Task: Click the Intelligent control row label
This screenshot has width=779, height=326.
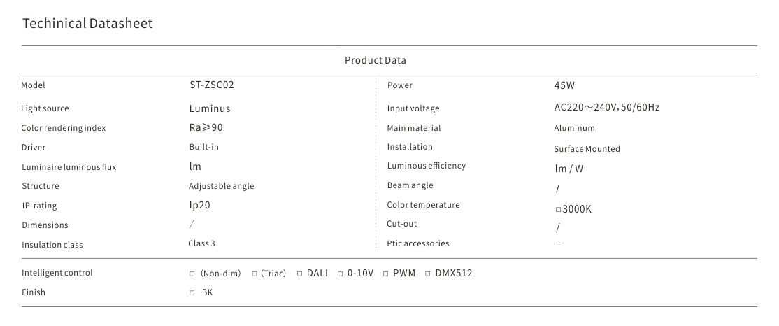Action: point(57,273)
